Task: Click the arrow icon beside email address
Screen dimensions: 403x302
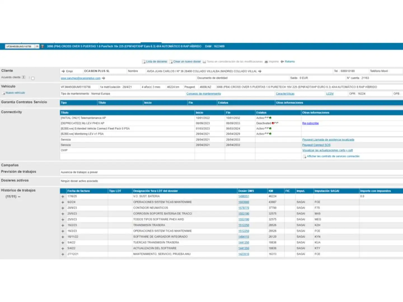Action: pos(104,78)
